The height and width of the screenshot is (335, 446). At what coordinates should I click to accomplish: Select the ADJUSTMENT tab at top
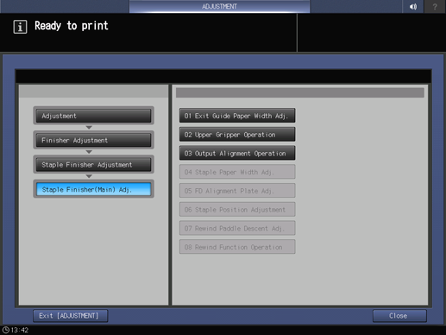219,6
